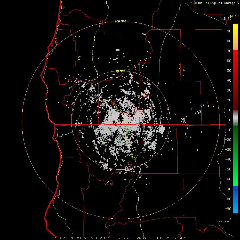Click the 50 value on the velocity scale
This screenshot has width=240, height=240.
229,71
